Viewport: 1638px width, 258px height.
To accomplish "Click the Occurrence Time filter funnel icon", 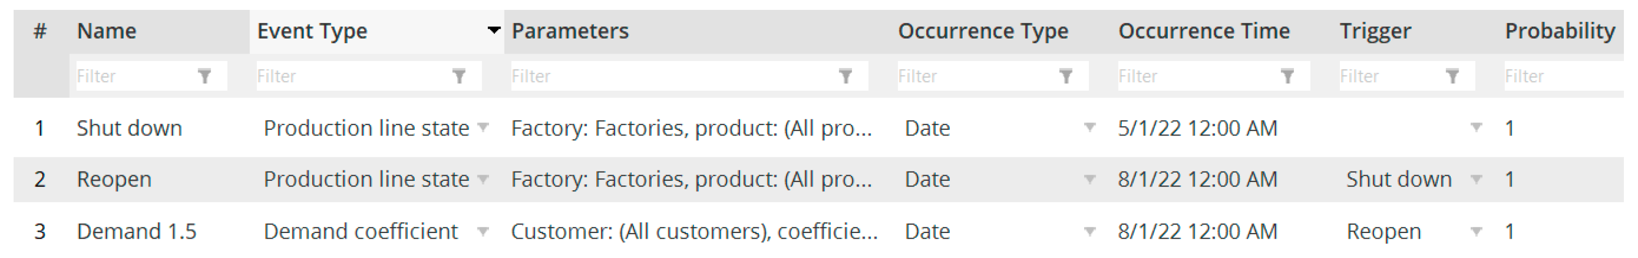I will [x=1287, y=77].
